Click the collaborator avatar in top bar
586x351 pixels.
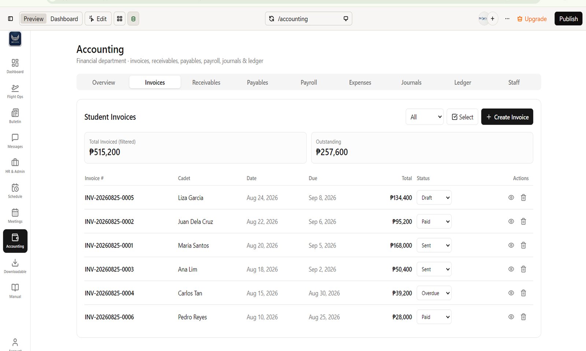click(x=483, y=19)
